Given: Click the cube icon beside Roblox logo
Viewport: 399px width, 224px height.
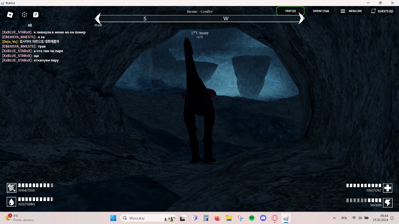Looking at the screenshot, I should (x=24, y=15).
